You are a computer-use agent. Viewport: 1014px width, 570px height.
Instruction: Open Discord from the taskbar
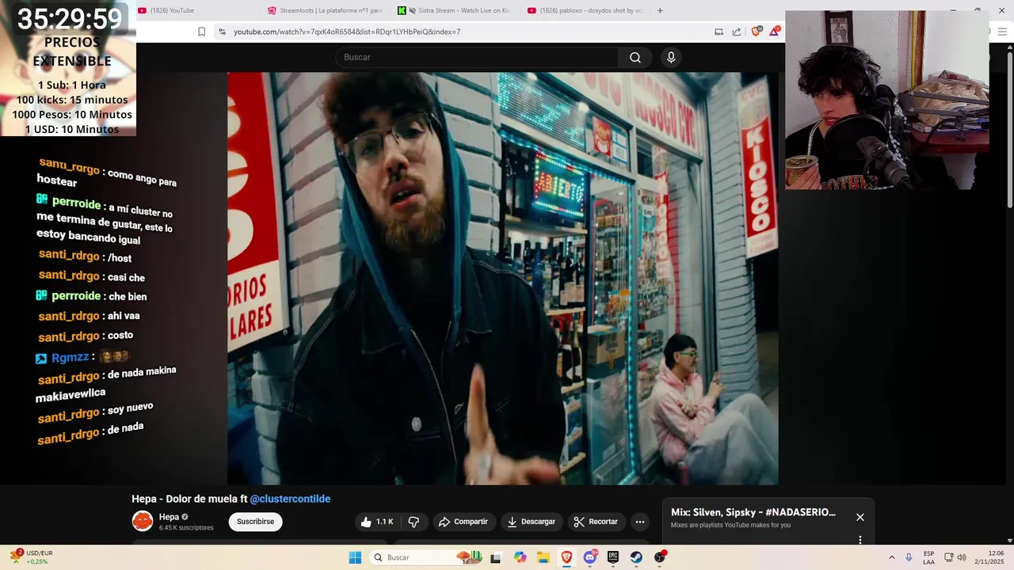[x=589, y=557]
